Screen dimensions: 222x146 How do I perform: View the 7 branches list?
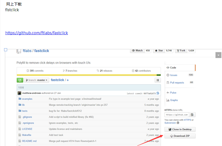(70, 71)
